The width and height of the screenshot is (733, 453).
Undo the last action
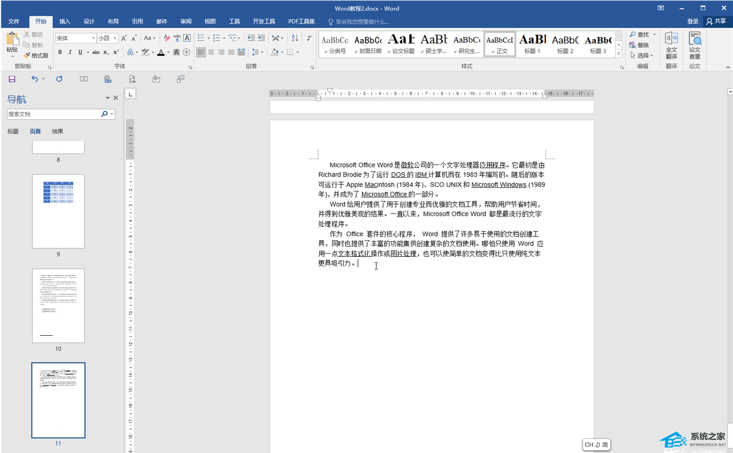coord(35,79)
